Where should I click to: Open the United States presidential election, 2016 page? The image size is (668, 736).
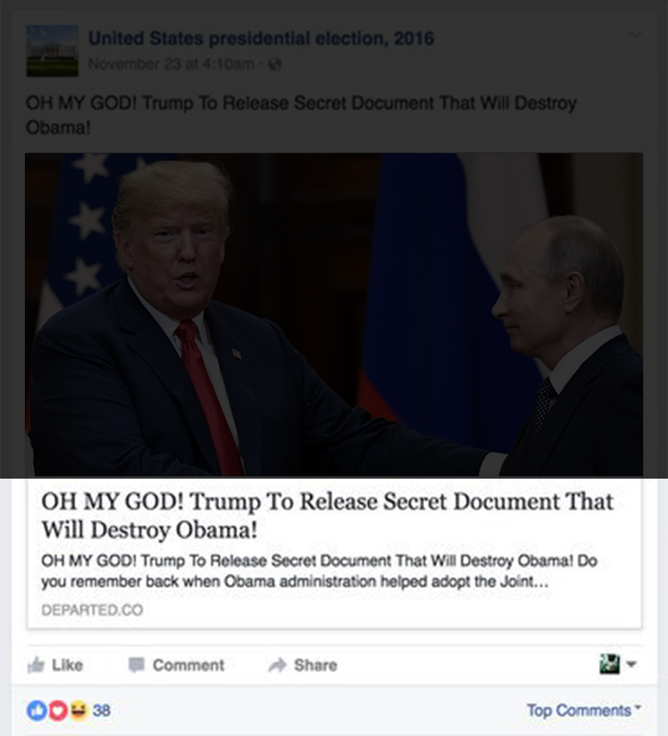coord(261,38)
